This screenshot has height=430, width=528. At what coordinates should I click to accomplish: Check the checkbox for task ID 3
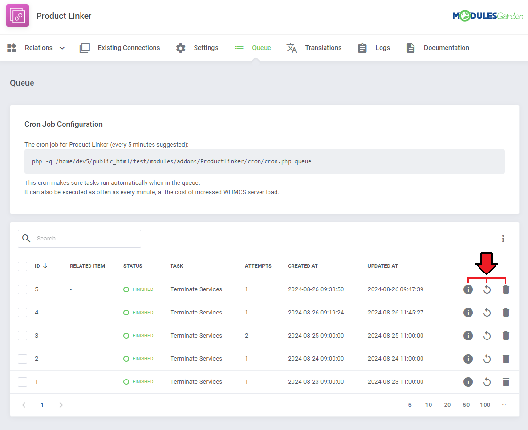23,336
